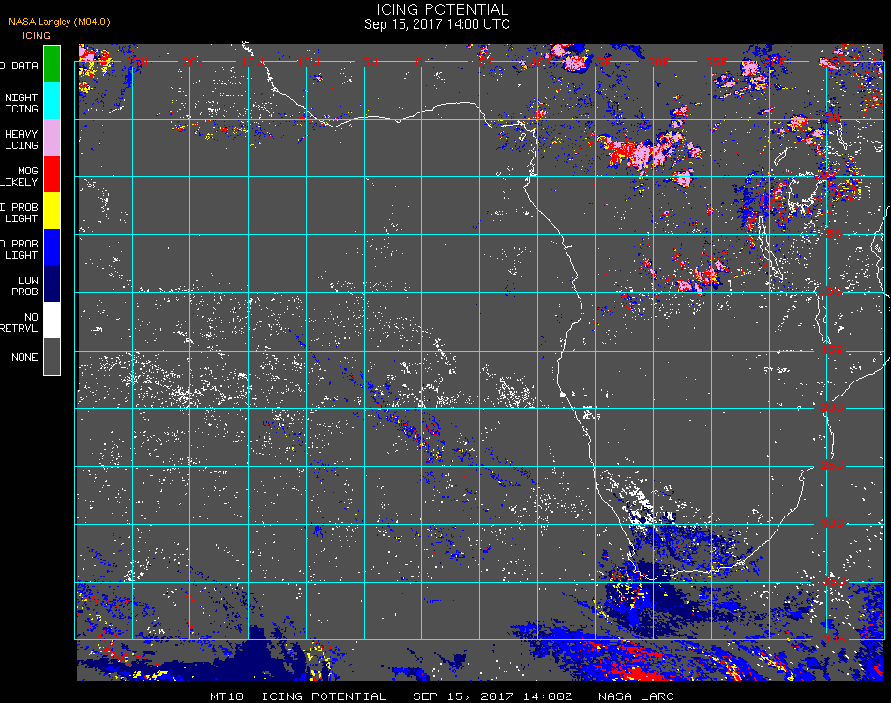
Task: Click the NO RETRVL legend label
Action: click(x=20, y=322)
